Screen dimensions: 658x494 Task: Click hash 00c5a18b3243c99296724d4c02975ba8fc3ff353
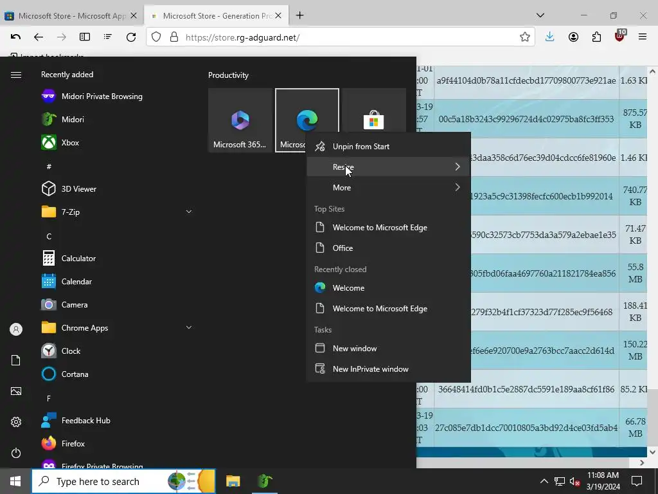tap(526, 119)
